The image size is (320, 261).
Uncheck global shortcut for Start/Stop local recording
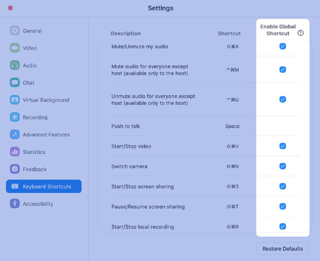click(282, 226)
